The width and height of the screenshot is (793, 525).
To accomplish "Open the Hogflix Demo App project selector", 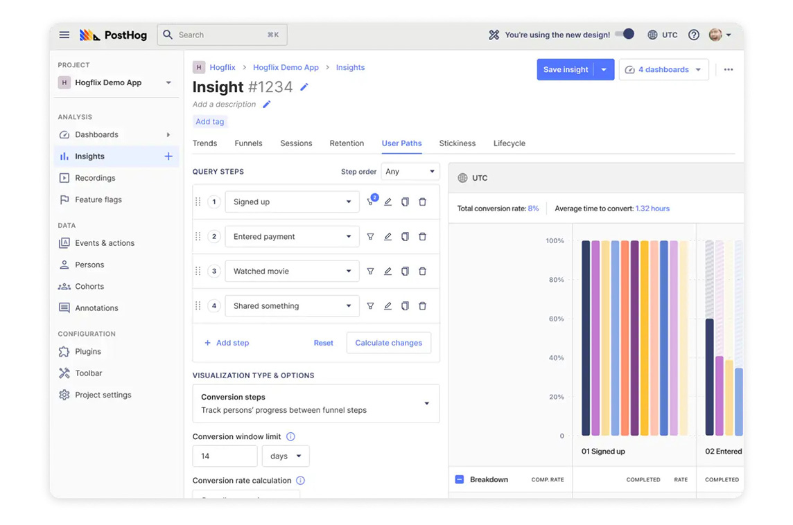I will (x=115, y=82).
